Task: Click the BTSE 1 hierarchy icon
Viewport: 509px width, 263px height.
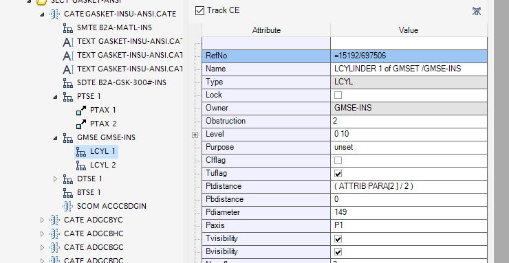Action: point(67,192)
